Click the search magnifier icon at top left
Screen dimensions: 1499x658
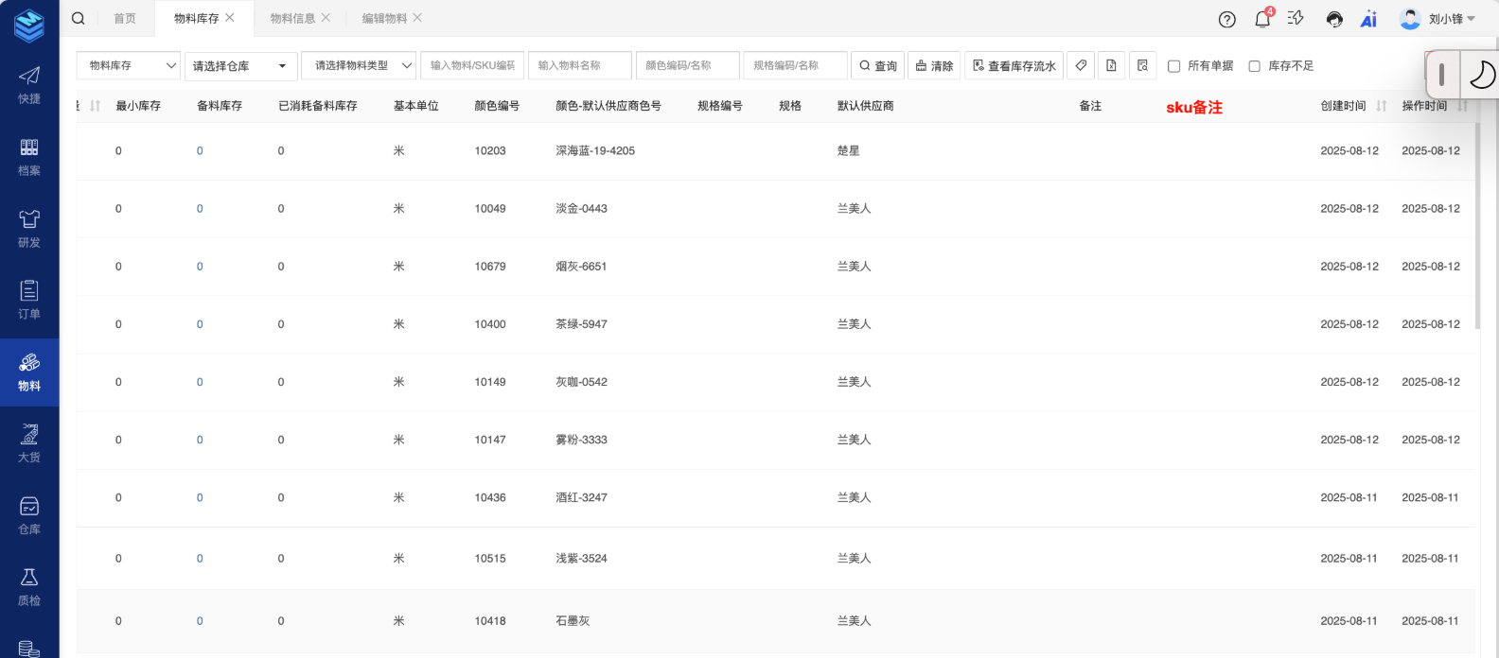tap(79, 18)
